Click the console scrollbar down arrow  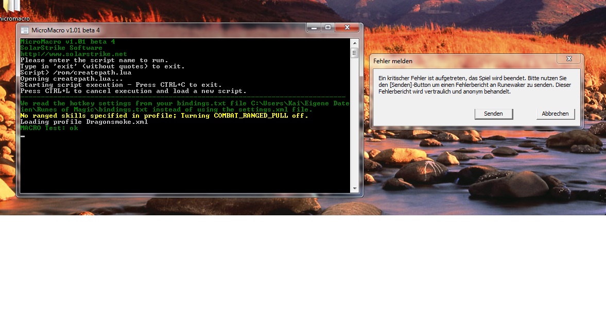[x=354, y=189]
